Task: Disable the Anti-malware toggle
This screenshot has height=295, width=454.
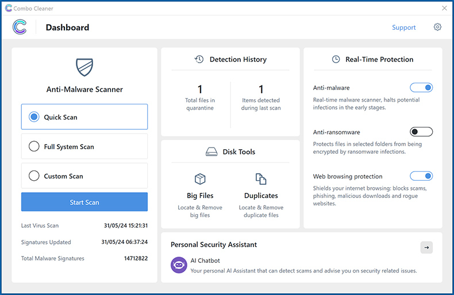Action: (421, 88)
